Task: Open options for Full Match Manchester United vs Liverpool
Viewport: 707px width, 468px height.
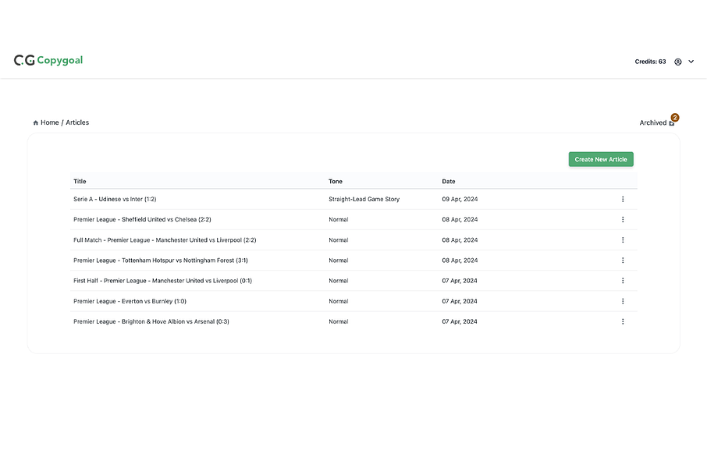Action: click(x=623, y=240)
